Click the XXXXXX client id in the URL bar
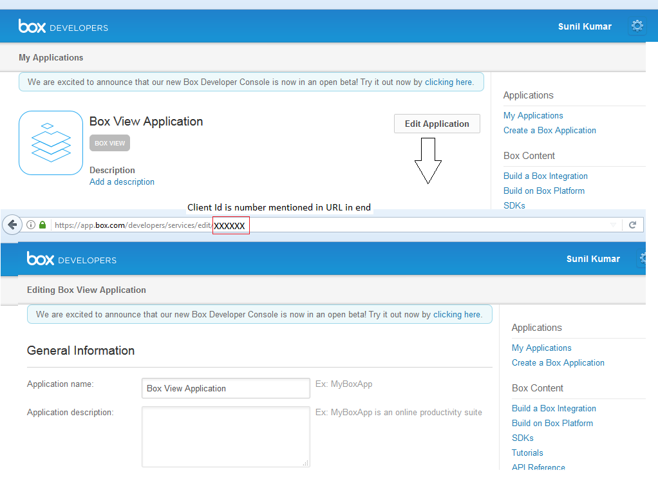This screenshot has width=658, height=477. pyautogui.click(x=230, y=225)
